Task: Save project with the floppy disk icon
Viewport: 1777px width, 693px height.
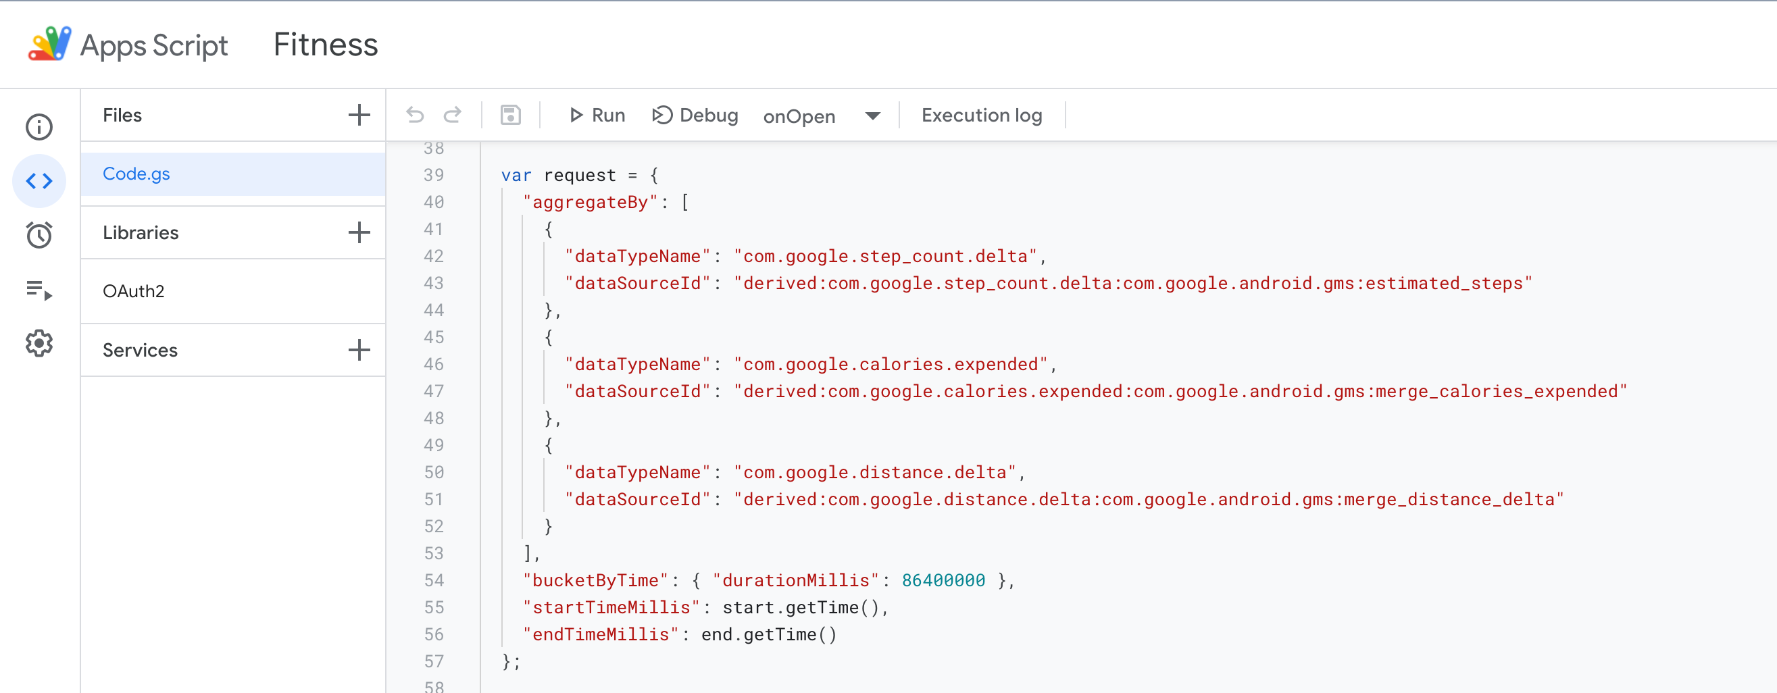Action: tap(511, 115)
